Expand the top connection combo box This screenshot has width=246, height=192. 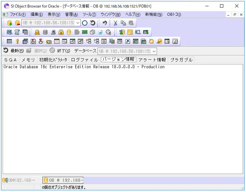tap(78, 23)
